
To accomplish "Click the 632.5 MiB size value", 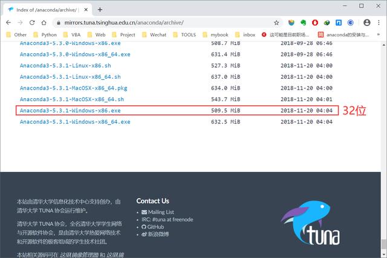I will [x=226, y=122].
